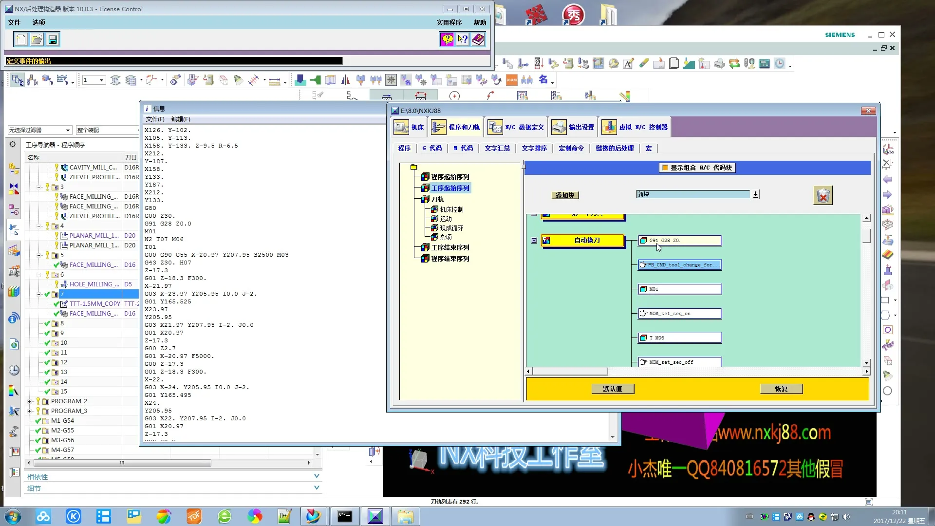Open the N/C 数据定义 tab
The height and width of the screenshot is (526, 935).
point(516,127)
